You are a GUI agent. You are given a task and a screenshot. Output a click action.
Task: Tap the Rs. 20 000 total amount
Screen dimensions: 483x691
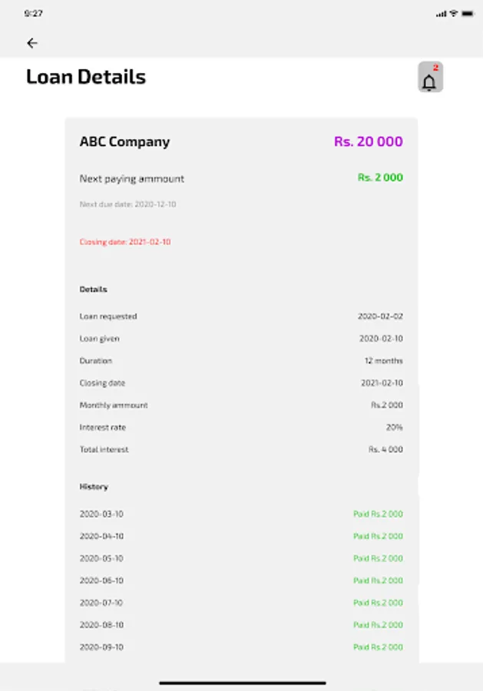point(369,141)
